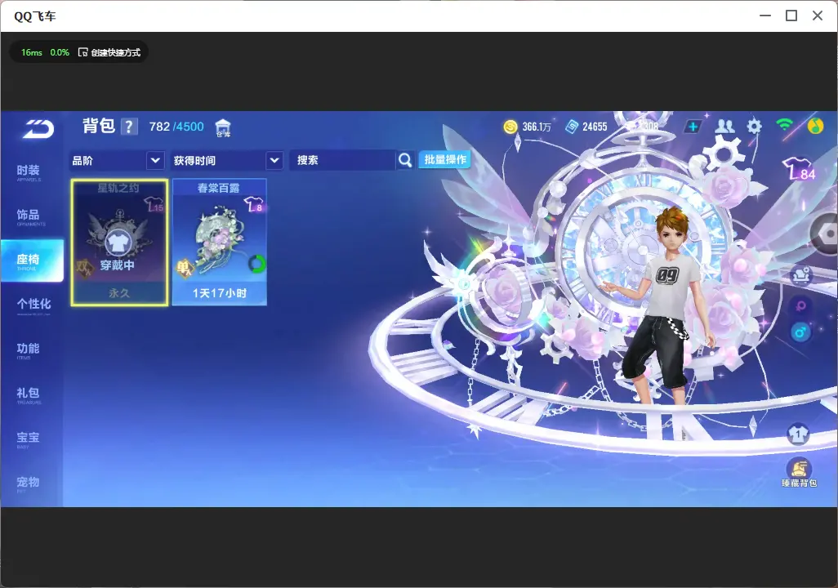Image resolution: width=838 pixels, height=588 pixels.
Task: Click the 永久 permanent label
Action: 119,293
